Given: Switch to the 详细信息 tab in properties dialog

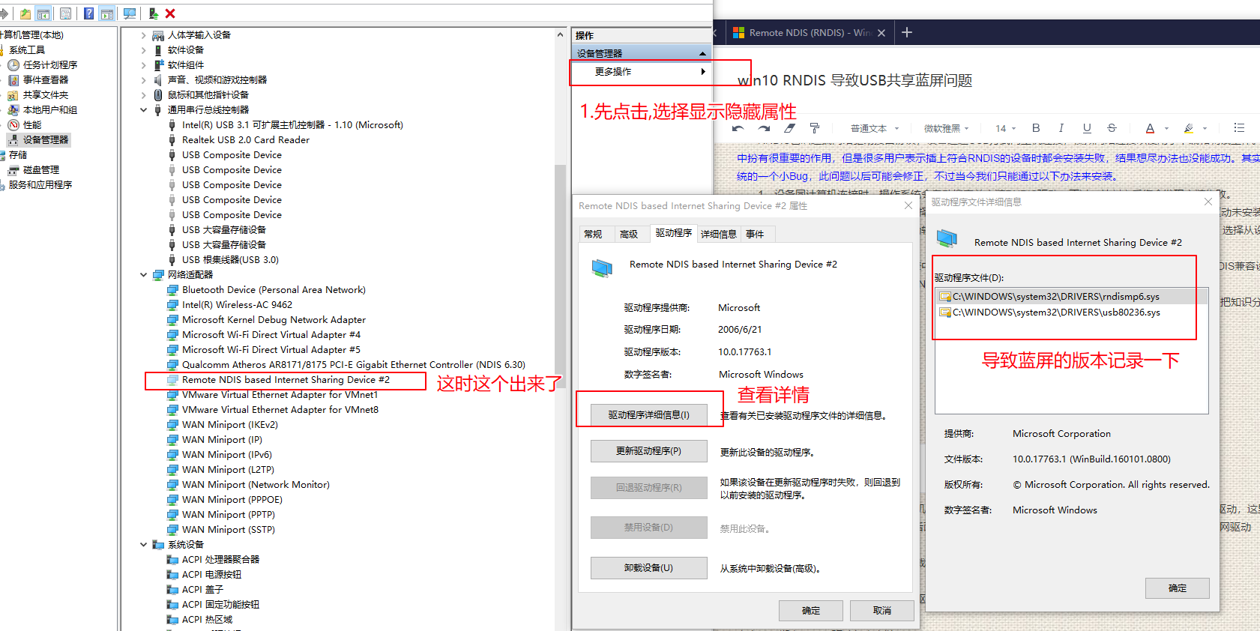Looking at the screenshot, I should pyautogui.click(x=718, y=235).
